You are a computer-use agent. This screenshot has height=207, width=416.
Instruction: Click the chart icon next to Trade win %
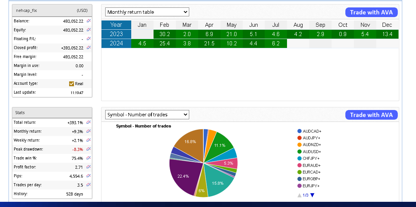pos(88,158)
